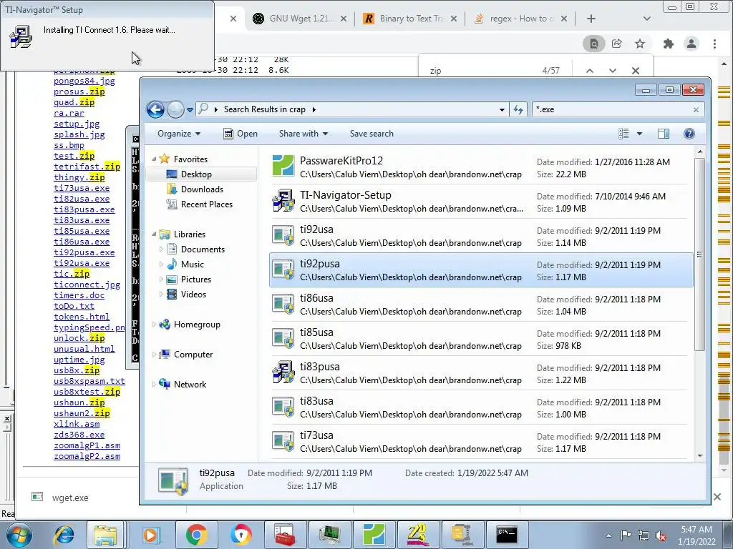The width and height of the screenshot is (733, 549).
Task: Click Save search in the toolbar
Action: tap(372, 134)
